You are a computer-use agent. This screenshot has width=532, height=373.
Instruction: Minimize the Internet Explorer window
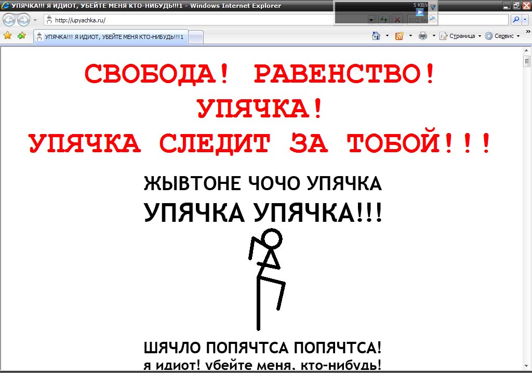pyautogui.click(x=507, y=5)
